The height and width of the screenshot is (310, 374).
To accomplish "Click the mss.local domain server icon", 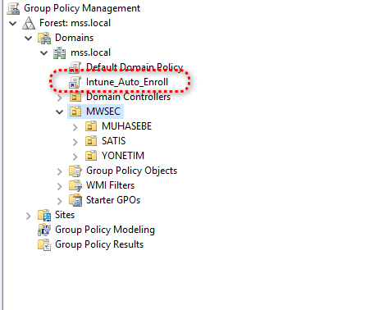I will 60,52.
